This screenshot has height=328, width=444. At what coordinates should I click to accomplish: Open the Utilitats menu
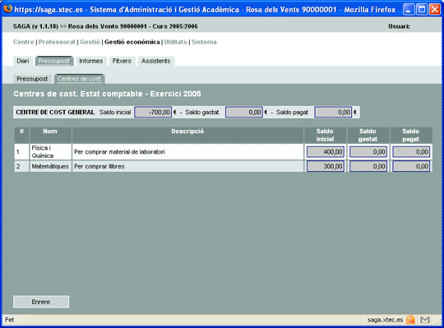(175, 42)
